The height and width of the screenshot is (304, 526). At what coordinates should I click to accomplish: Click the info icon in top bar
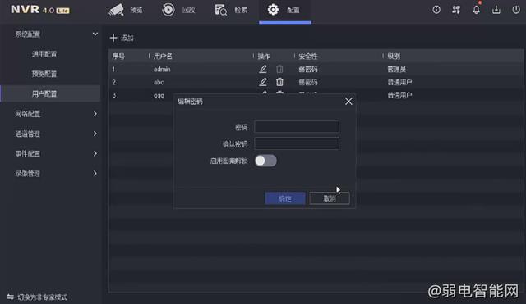coord(436,10)
